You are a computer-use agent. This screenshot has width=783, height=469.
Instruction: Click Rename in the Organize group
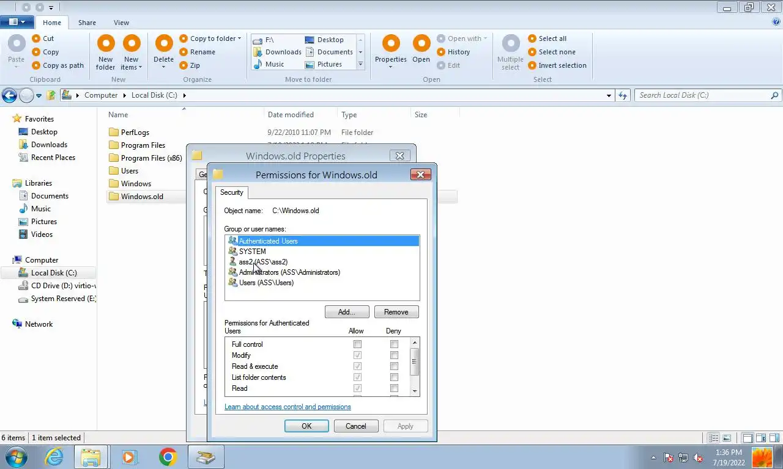coord(197,52)
